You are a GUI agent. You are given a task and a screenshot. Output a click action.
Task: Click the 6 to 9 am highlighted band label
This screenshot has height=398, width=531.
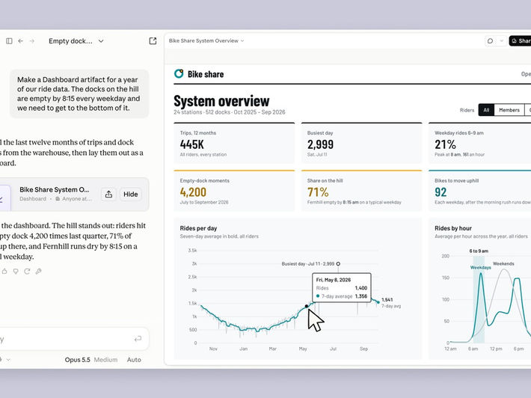(479, 251)
